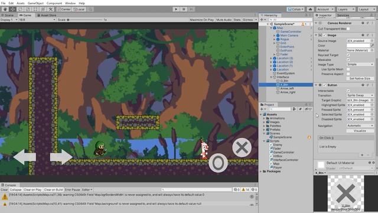The height and width of the screenshot is (213, 378).
Task: Expand the Animations folder
Action: click(264, 118)
